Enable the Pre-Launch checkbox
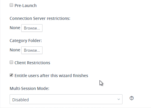The width and height of the screenshot is (151, 108). [11, 5]
